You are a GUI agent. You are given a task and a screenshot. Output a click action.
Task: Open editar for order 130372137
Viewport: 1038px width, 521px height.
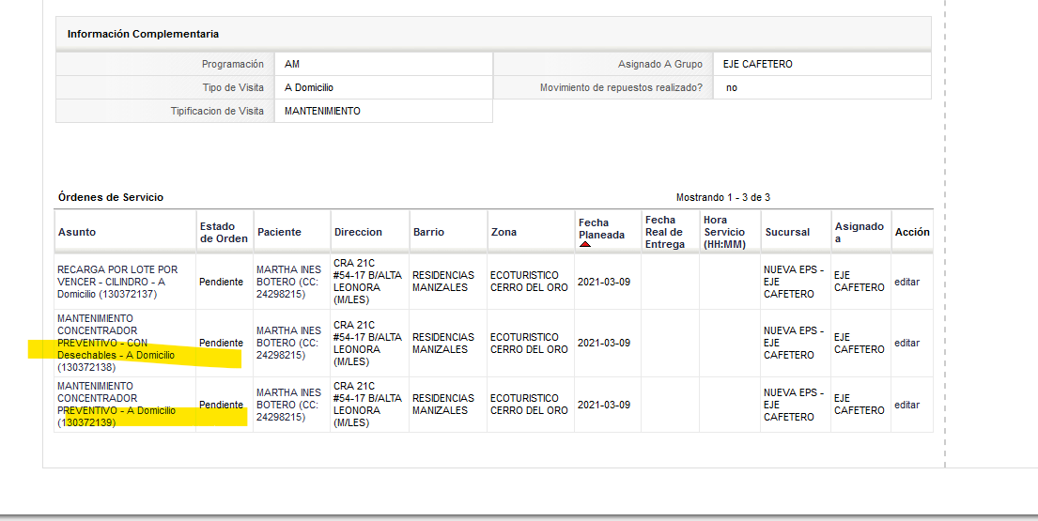(906, 282)
